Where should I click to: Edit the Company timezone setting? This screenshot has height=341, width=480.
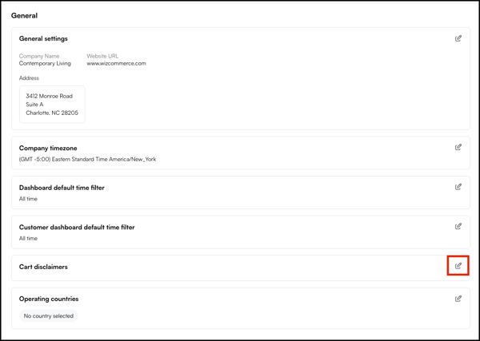(458, 148)
